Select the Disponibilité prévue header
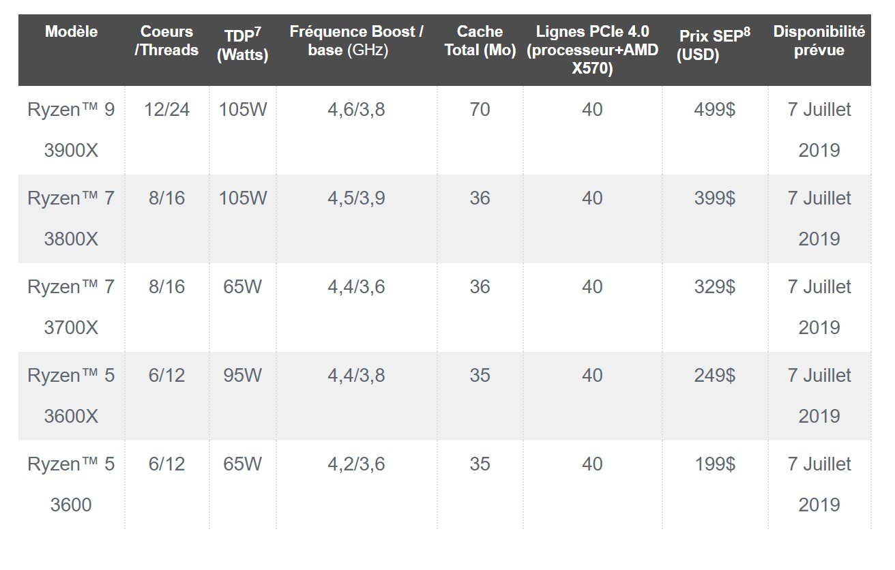 click(x=819, y=41)
